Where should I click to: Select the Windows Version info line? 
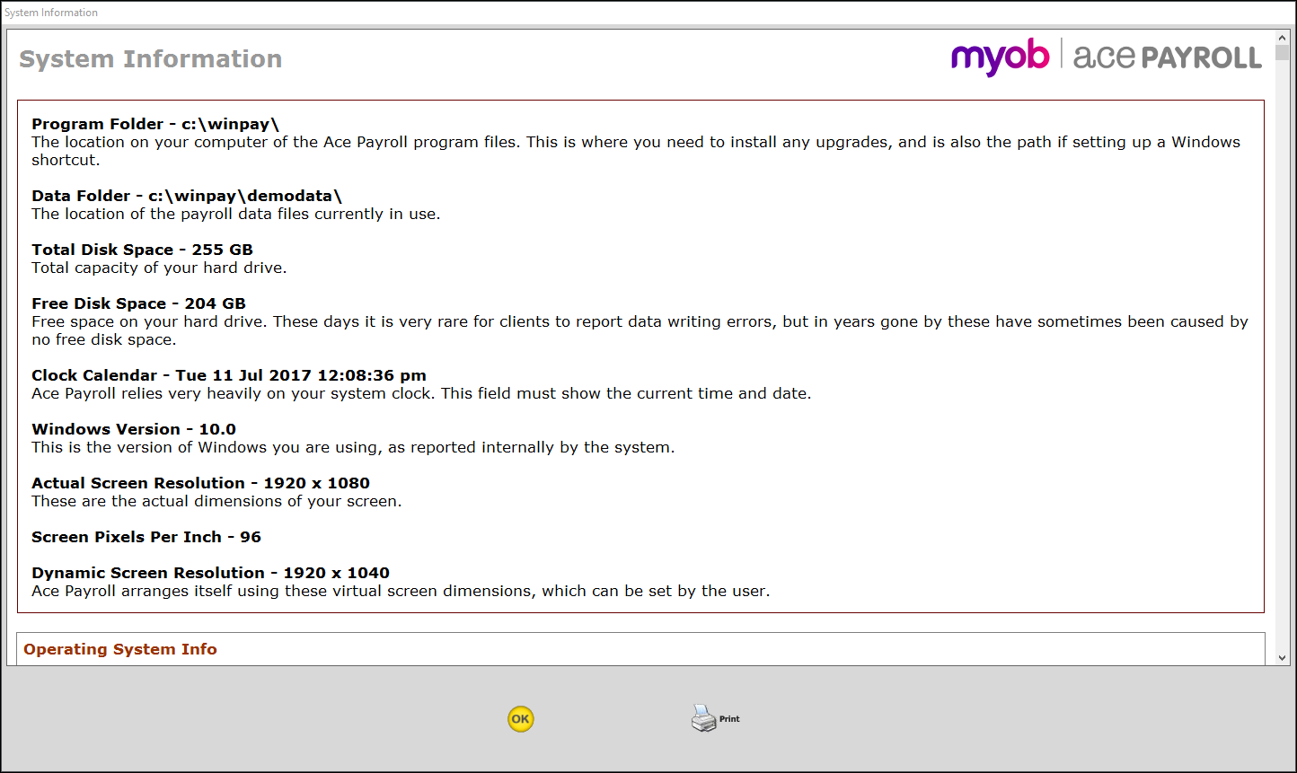[x=133, y=428]
